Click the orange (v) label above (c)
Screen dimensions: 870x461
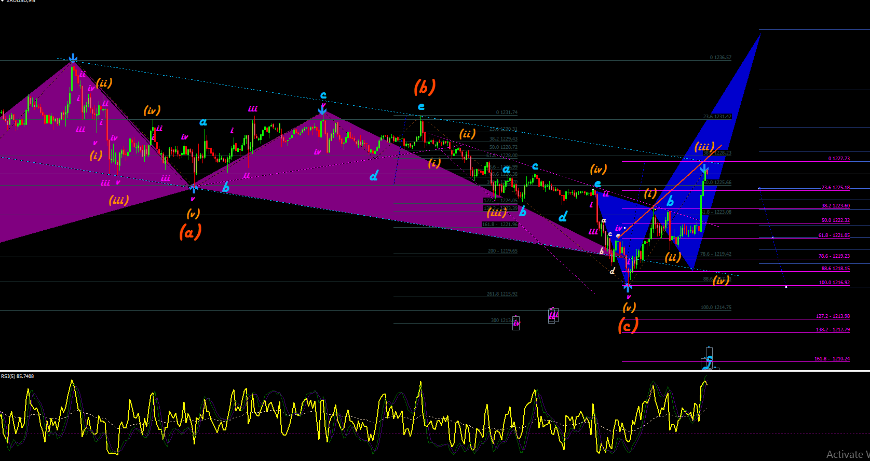[629, 308]
